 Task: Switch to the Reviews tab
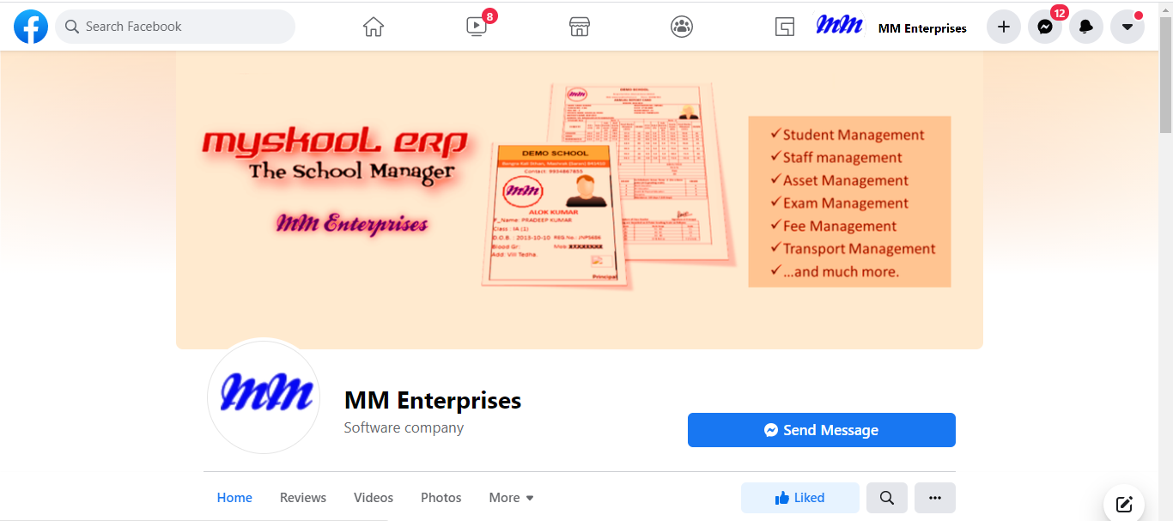coord(303,498)
